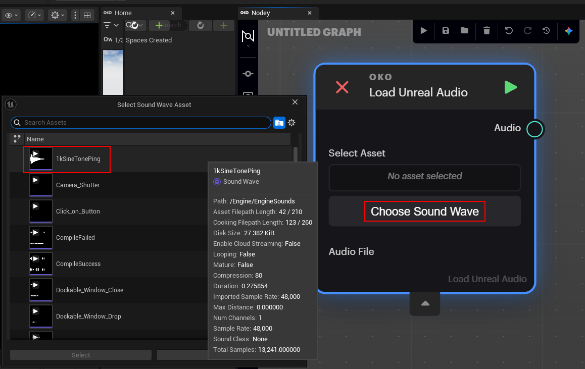Close the Nodey tab
The image size is (585, 369).
tap(310, 13)
